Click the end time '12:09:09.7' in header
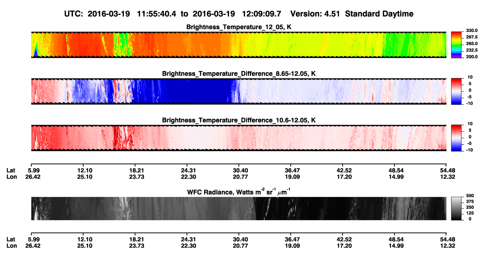496x254 pixels. point(262,14)
